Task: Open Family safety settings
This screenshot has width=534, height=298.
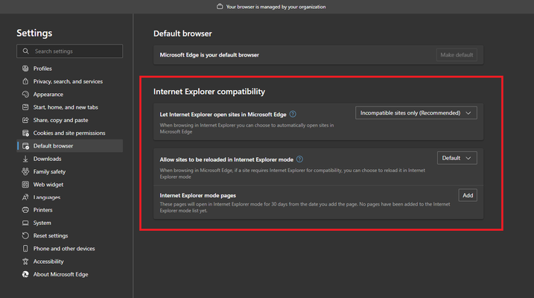Action: (70, 171)
